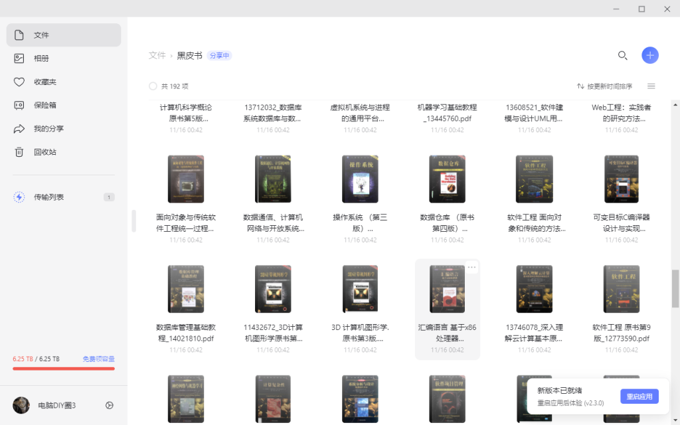Open the 按更新时间排序 sort dropdown
This screenshot has height=425, width=680.
604,86
